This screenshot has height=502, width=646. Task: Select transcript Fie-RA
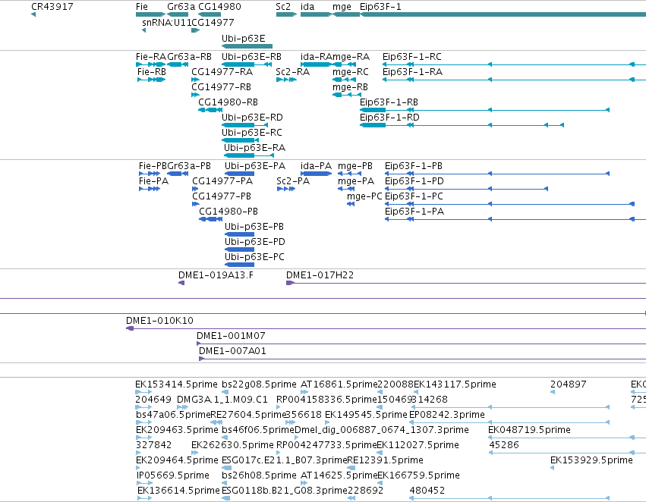pos(151,57)
